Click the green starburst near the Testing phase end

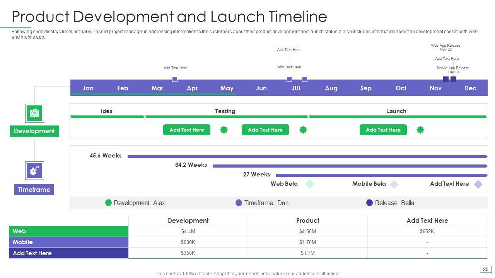303,130
